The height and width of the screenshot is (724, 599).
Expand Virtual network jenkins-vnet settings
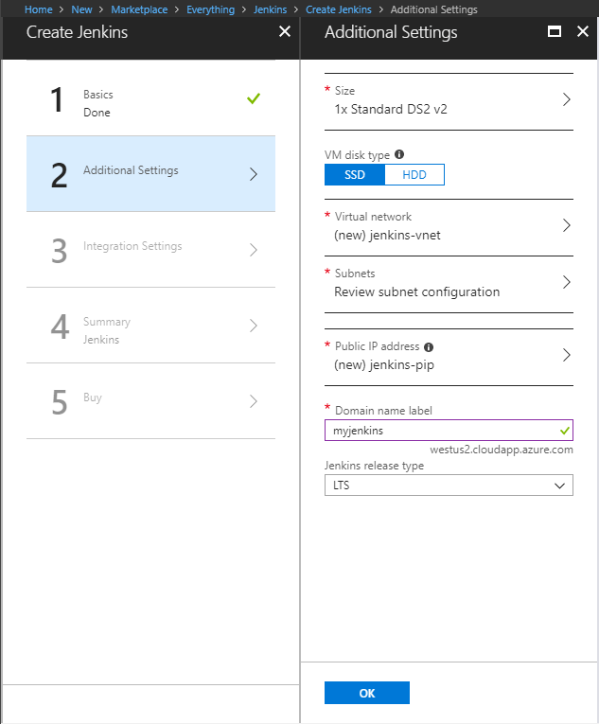[449, 228]
